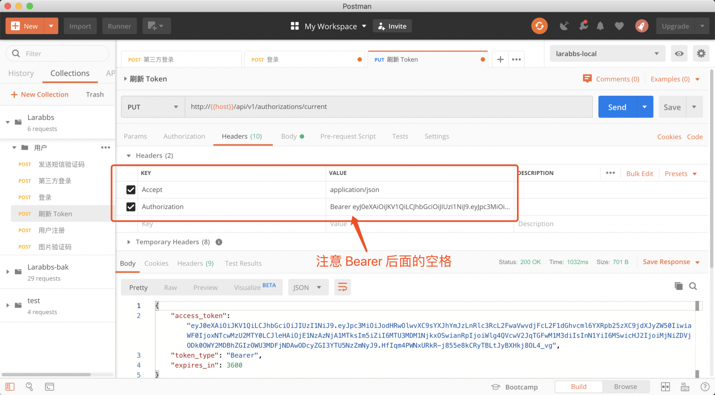715x395 pixels.
Task: Open Postman console icon
Action: click(49, 386)
